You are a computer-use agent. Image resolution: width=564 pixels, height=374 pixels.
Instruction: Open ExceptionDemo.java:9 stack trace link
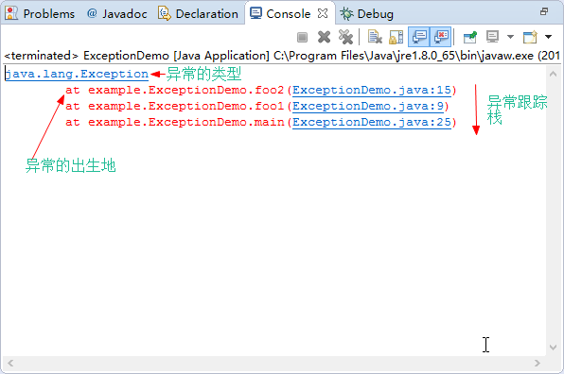pyautogui.click(x=367, y=106)
